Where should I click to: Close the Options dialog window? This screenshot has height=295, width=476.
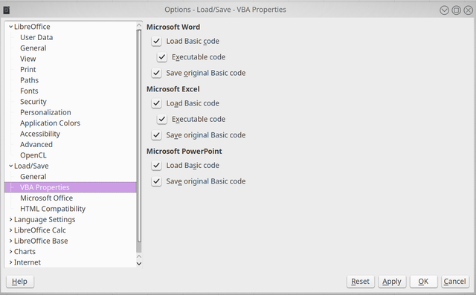(x=468, y=10)
